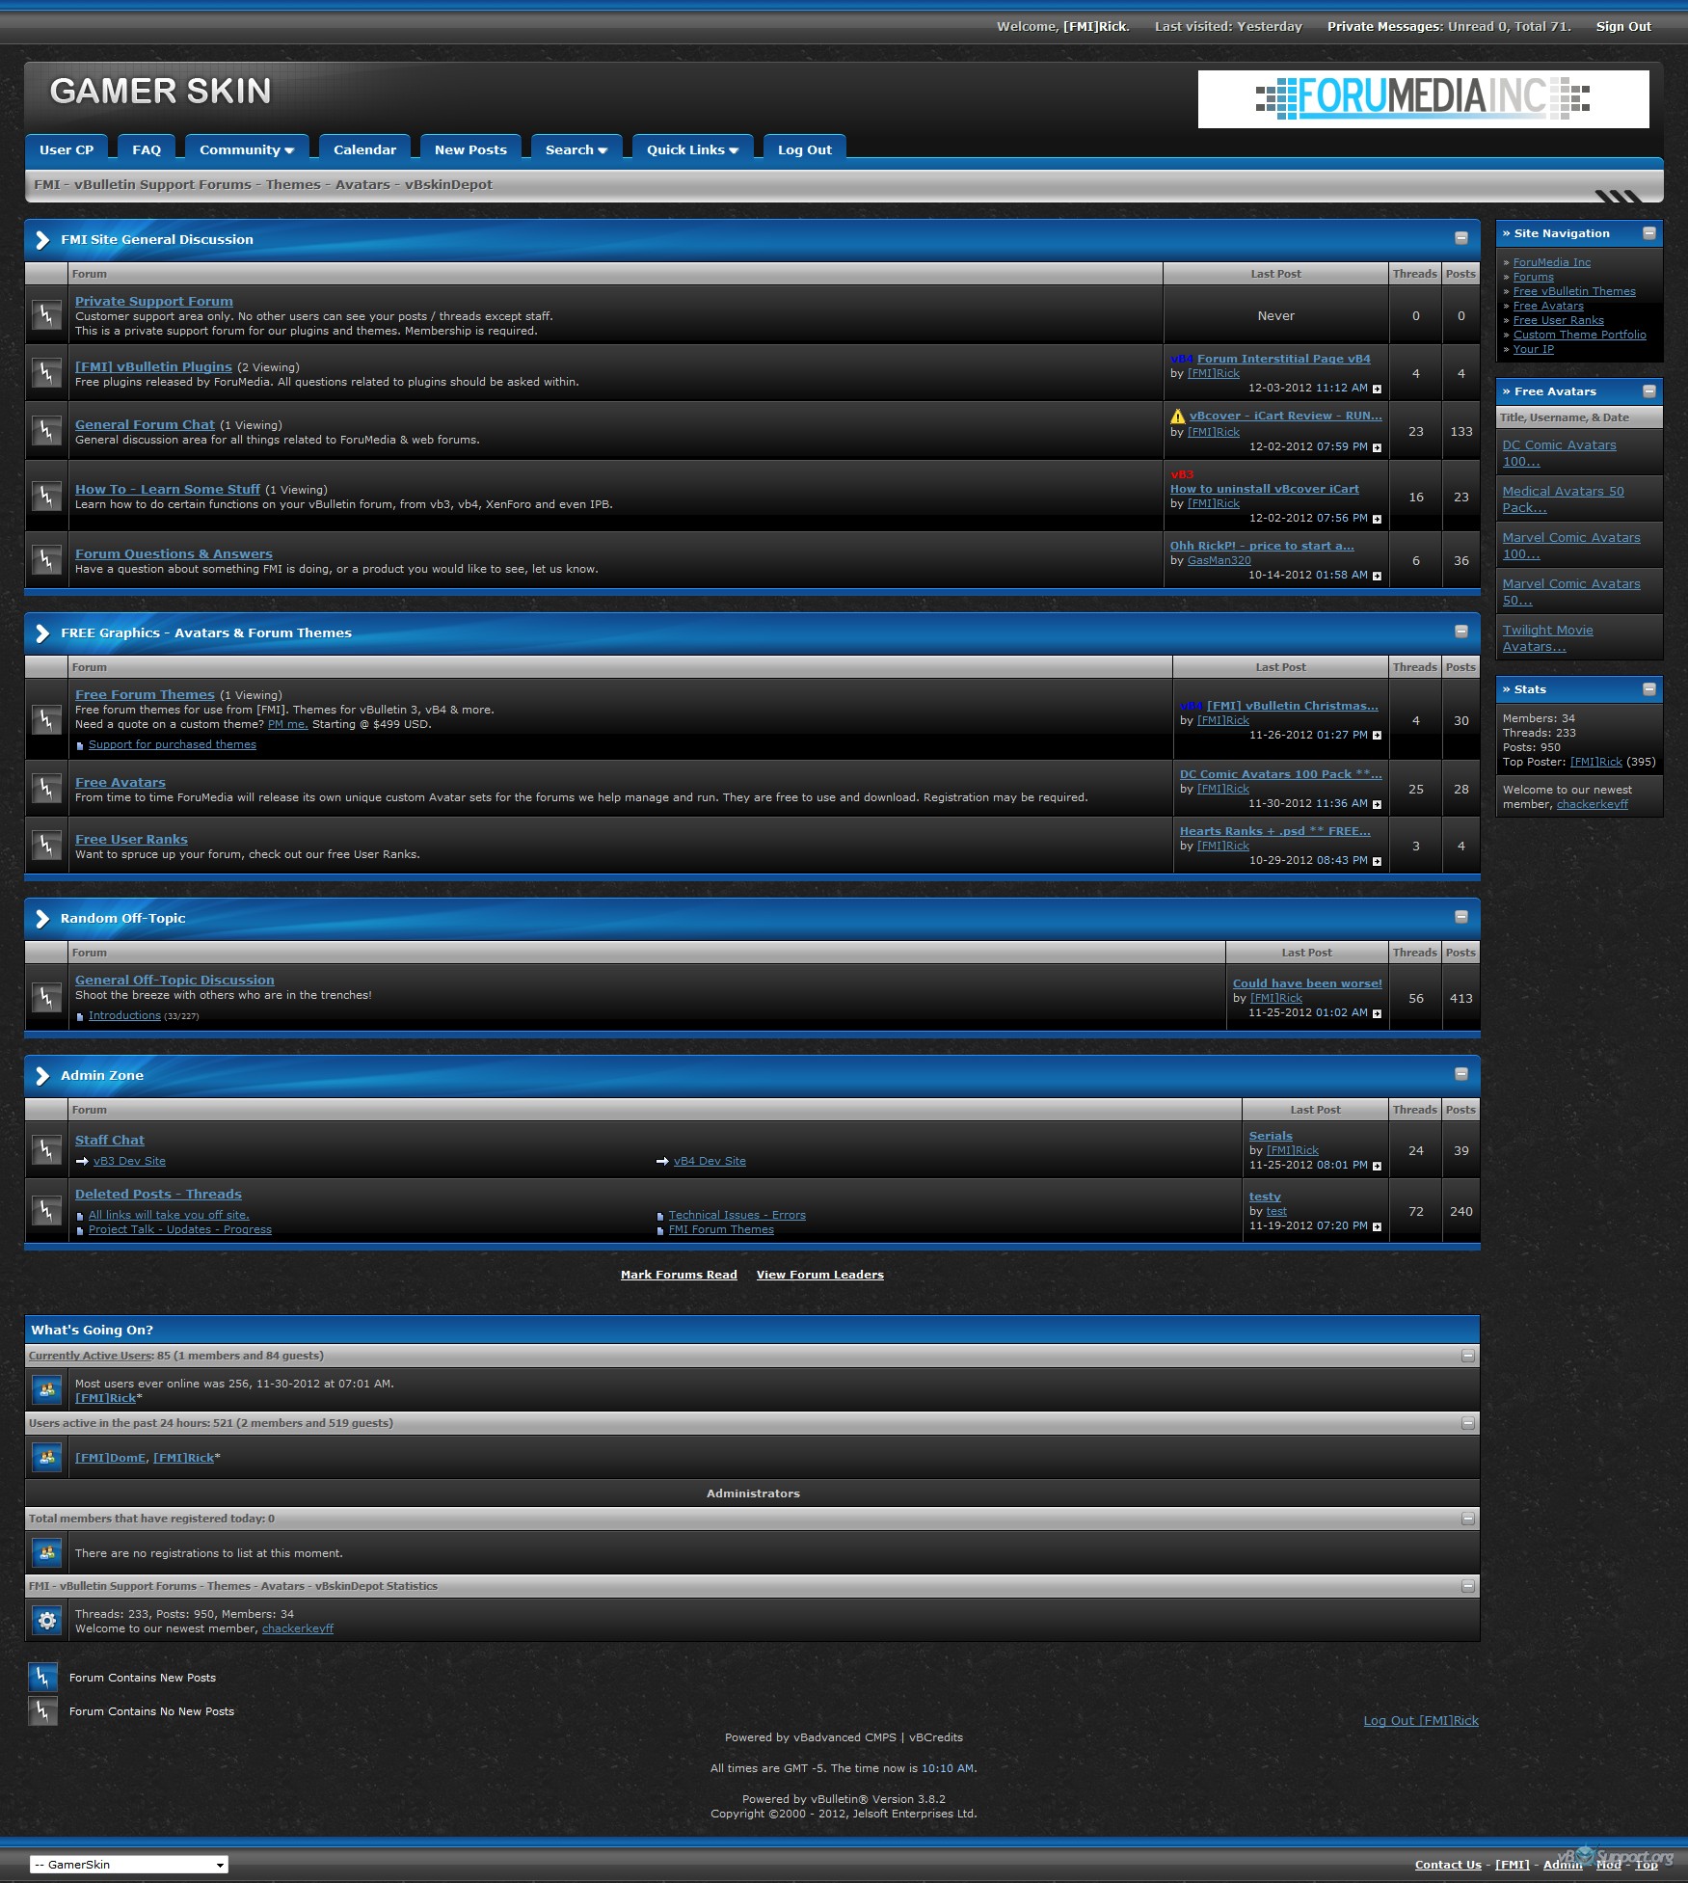Click the Private Support Forum status icon

(46, 315)
